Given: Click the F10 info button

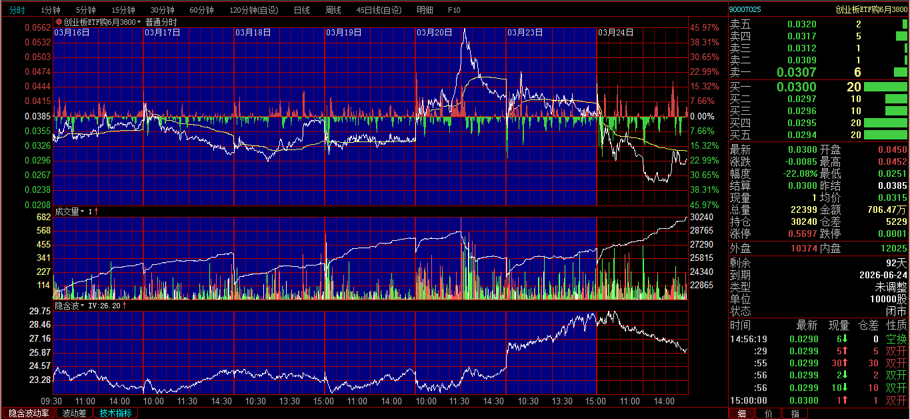Looking at the screenshot, I should click(x=454, y=10).
